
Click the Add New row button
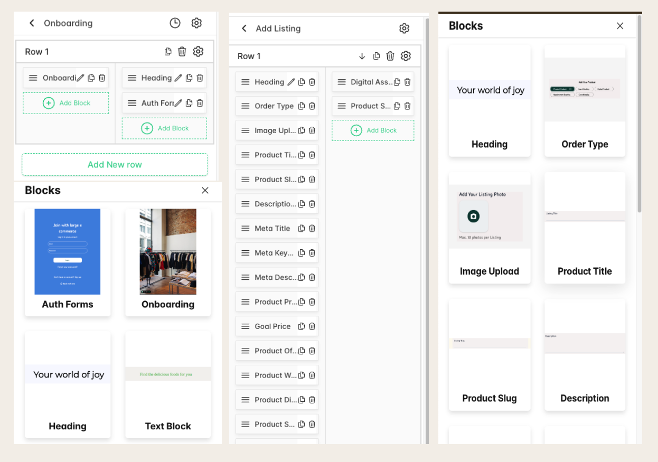pos(115,164)
